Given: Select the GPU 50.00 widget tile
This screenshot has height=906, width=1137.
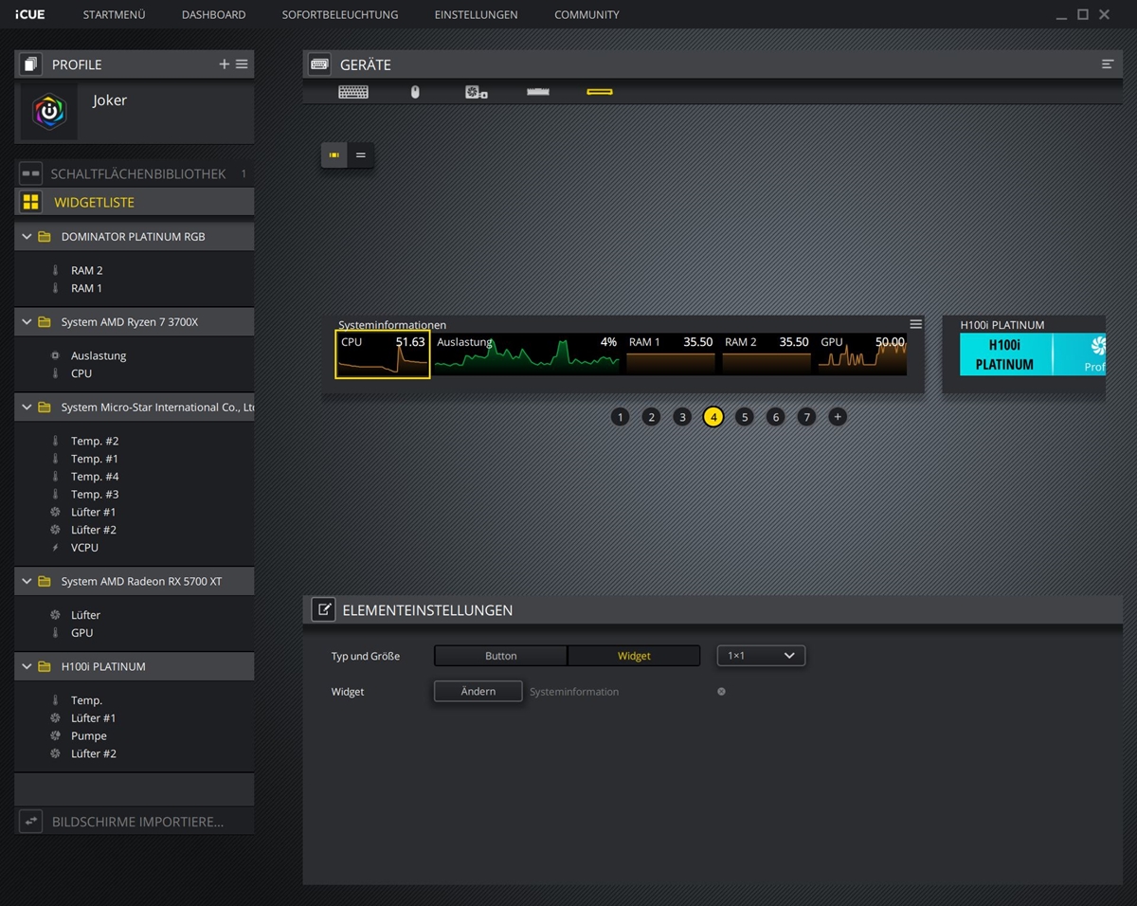Looking at the screenshot, I should 862,354.
